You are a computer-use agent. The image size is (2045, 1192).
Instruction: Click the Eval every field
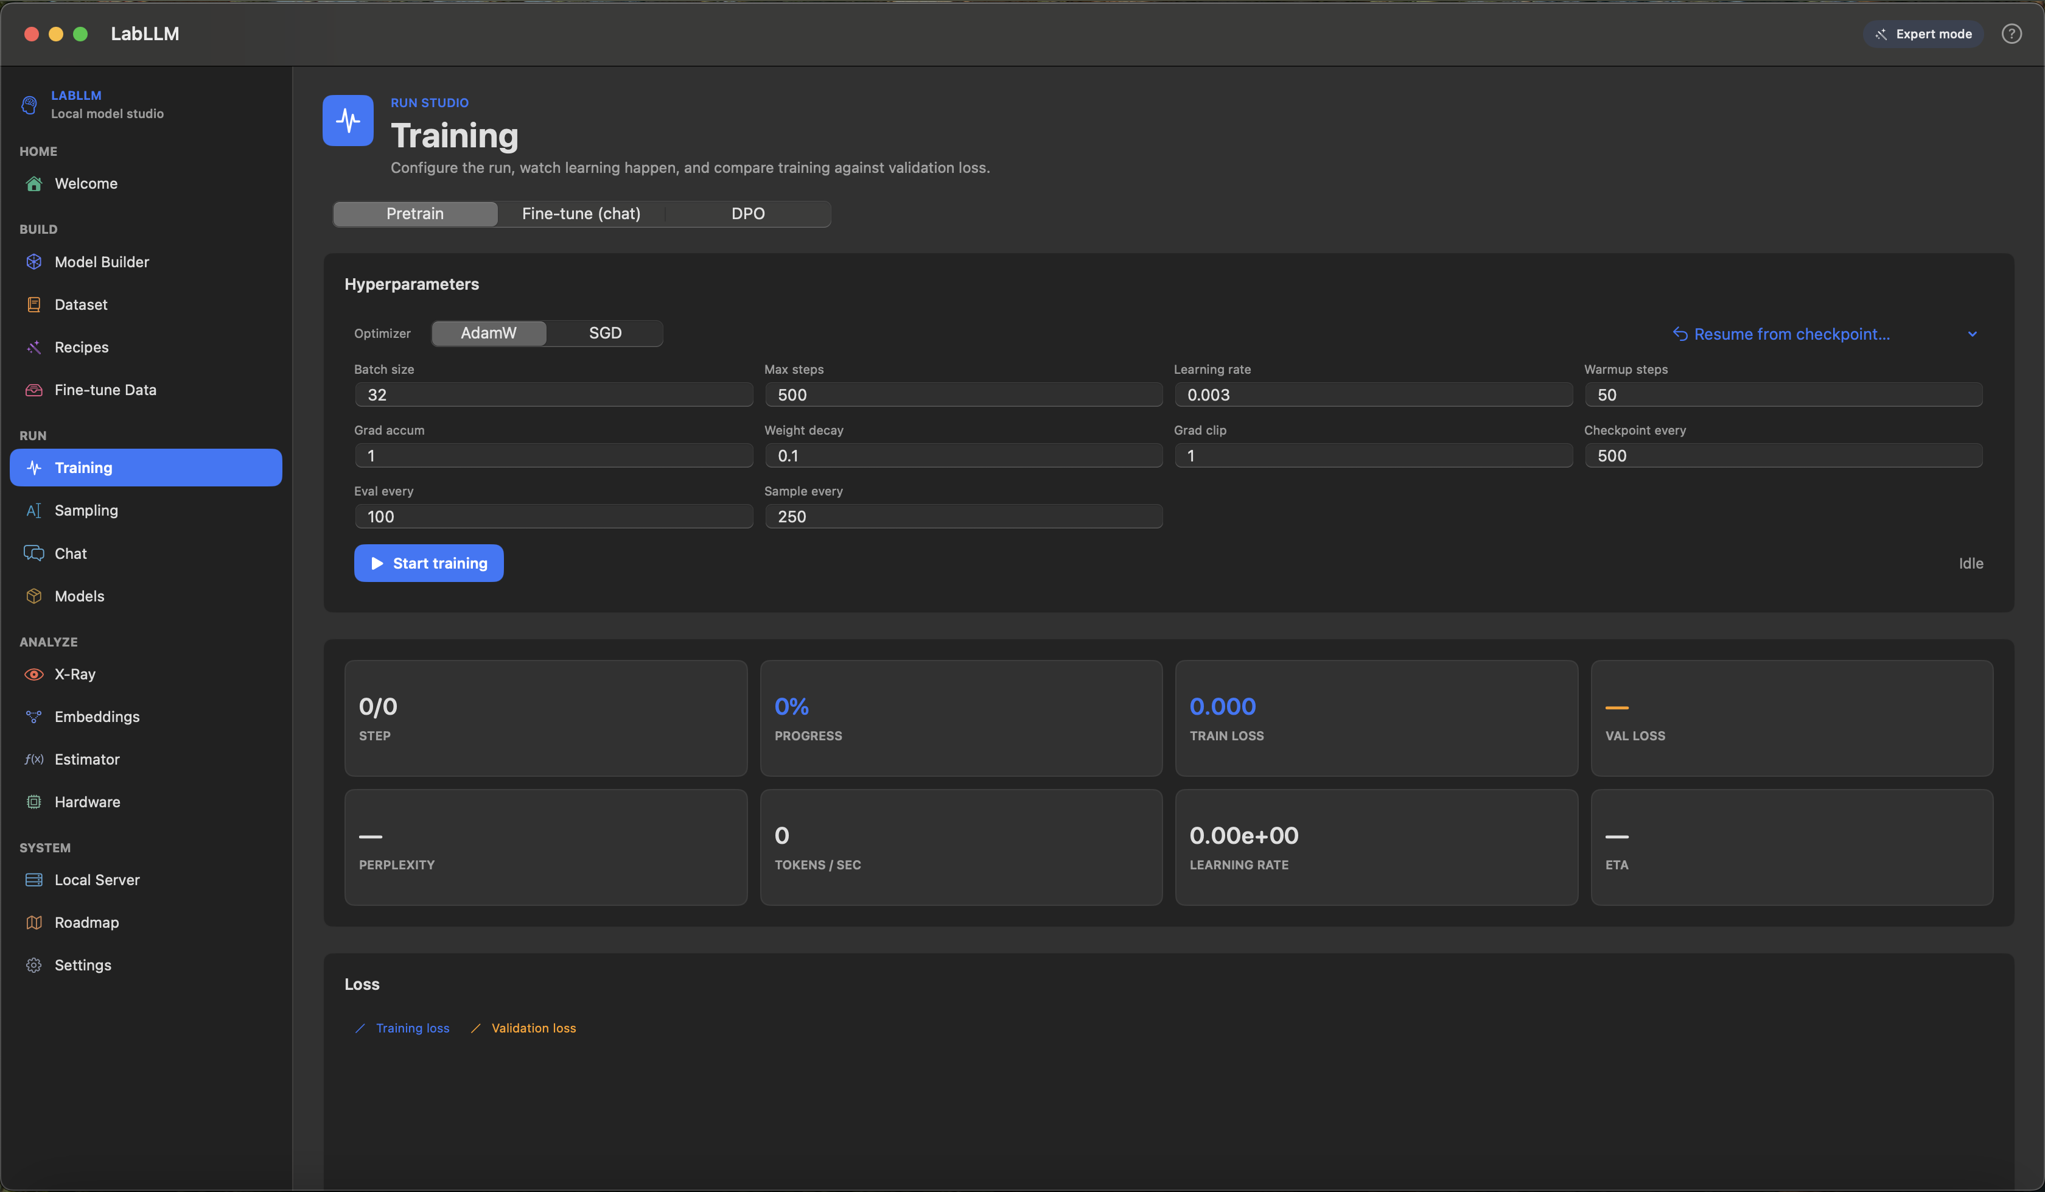click(553, 517)
